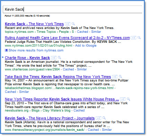Image resolution: width=147 pixels, height=136 pixels.
Task: Open Kevin Sack - The New York Times link
Action: (x=34, y=24)
